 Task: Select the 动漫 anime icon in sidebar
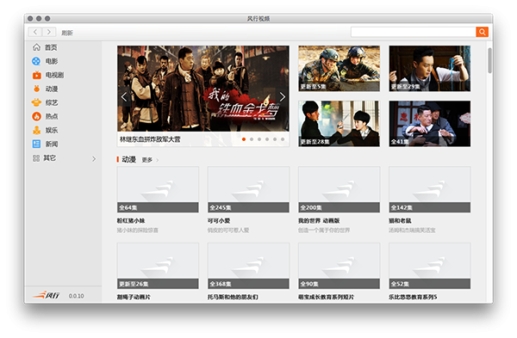36,89
